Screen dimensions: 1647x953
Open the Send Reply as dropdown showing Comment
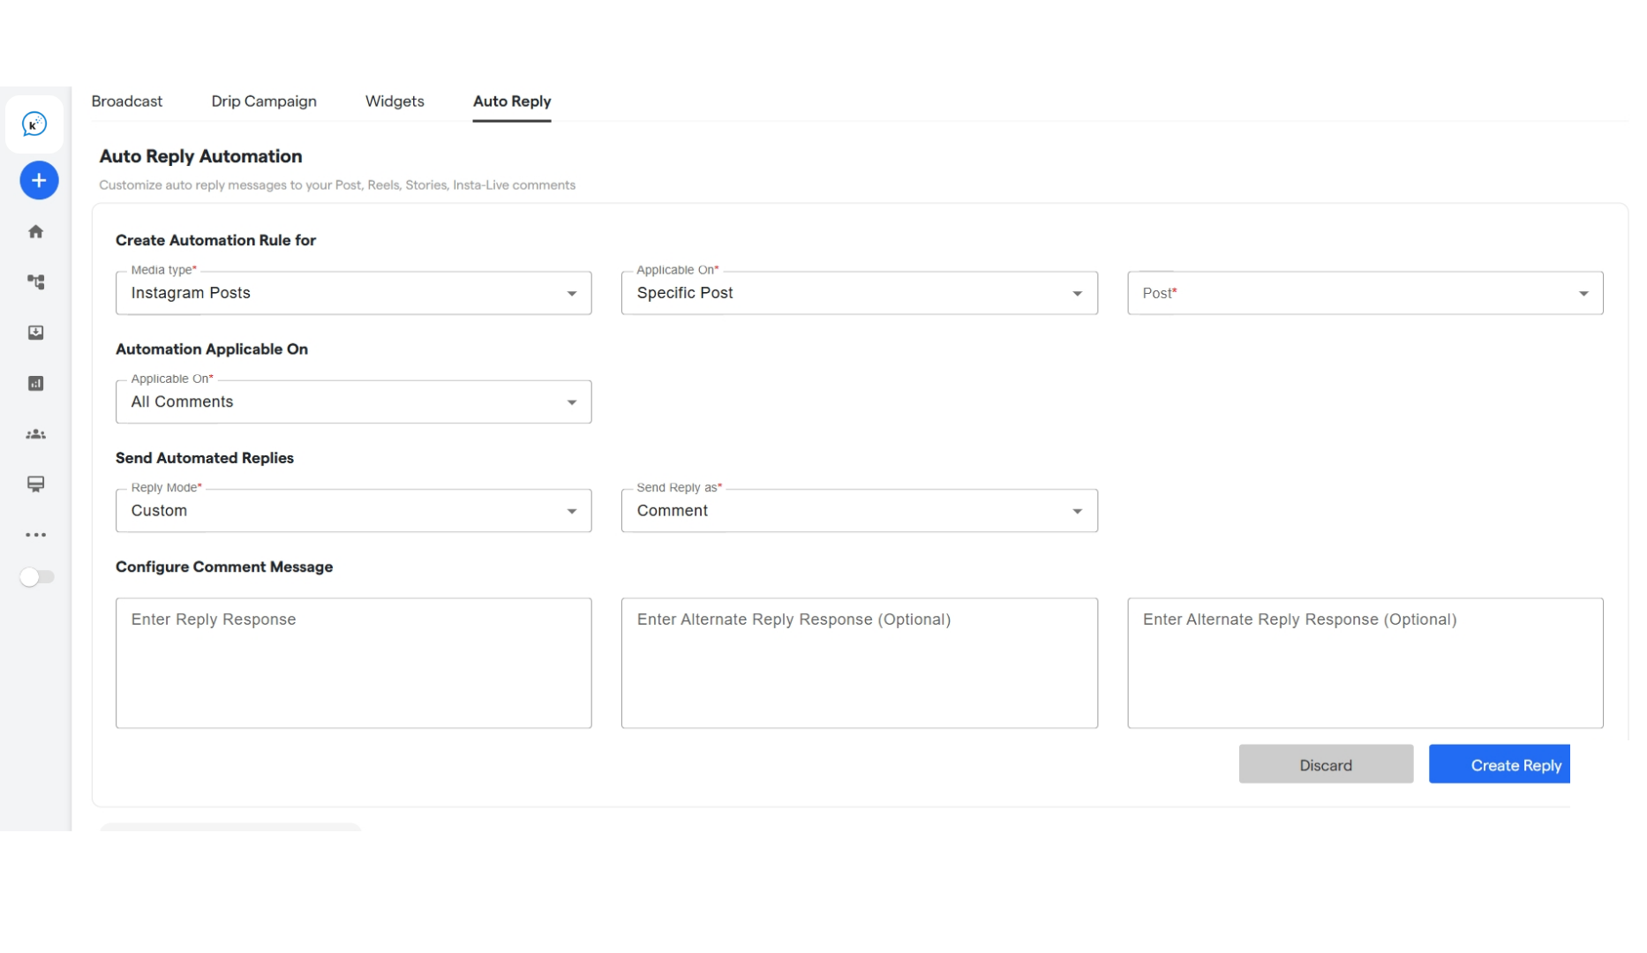pyautogui.click(x=860, y=511)
